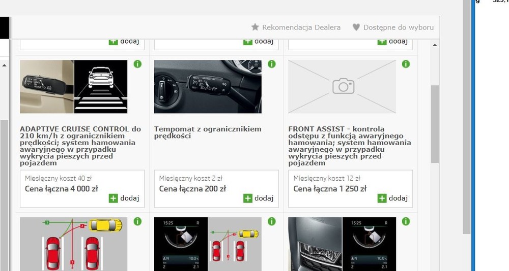Click green plus icon under Cena łączna 1 250 zł
Image resolution: width=509 pixels, height=271 pixels.
(382, 198)
